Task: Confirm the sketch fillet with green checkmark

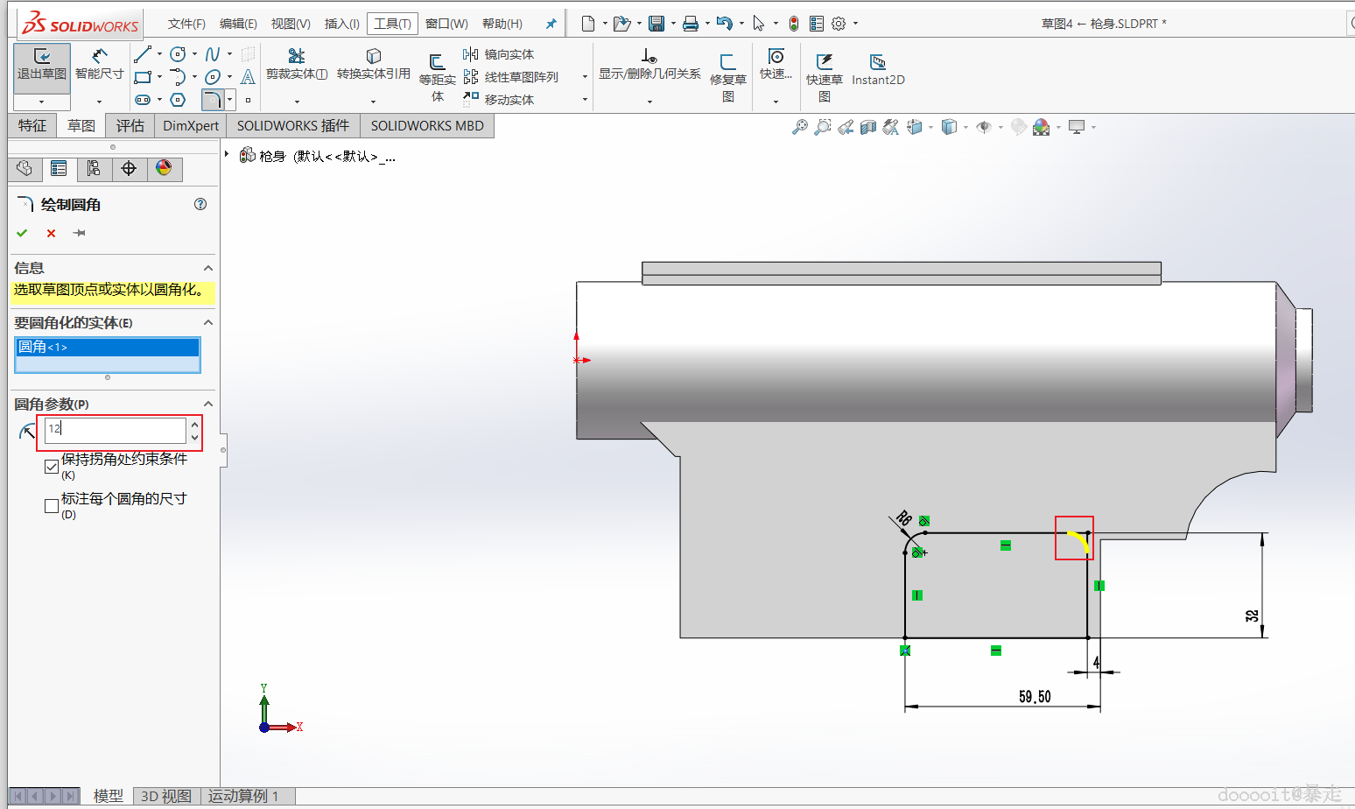Action: coord(22,233)
